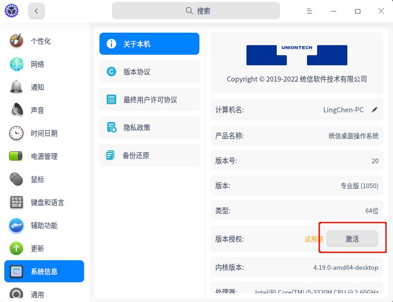Open the Update green arrow icon

[x=16, y=248]
